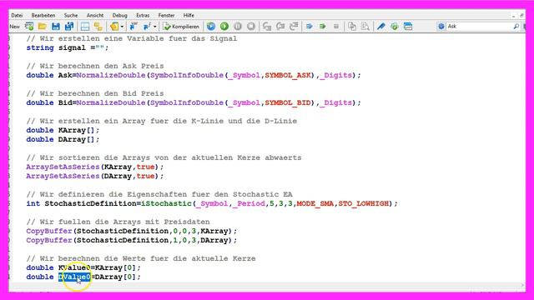Click the search field containing Ask
Viewport: 534px width, 300px height.
pyautogui.click(x=480, y=26)
